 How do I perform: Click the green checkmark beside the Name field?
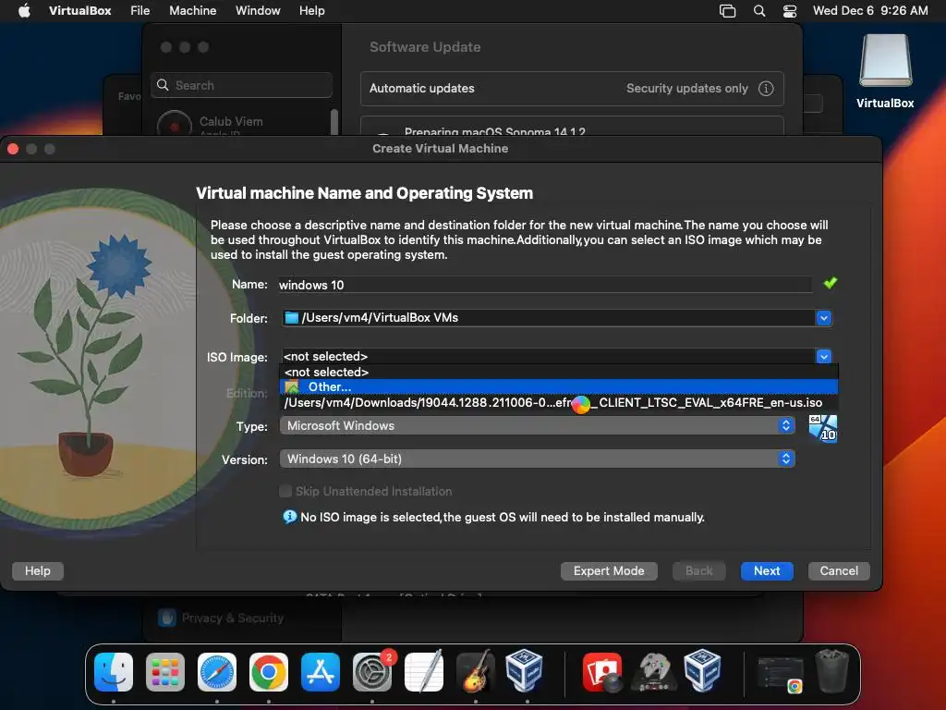831,283
